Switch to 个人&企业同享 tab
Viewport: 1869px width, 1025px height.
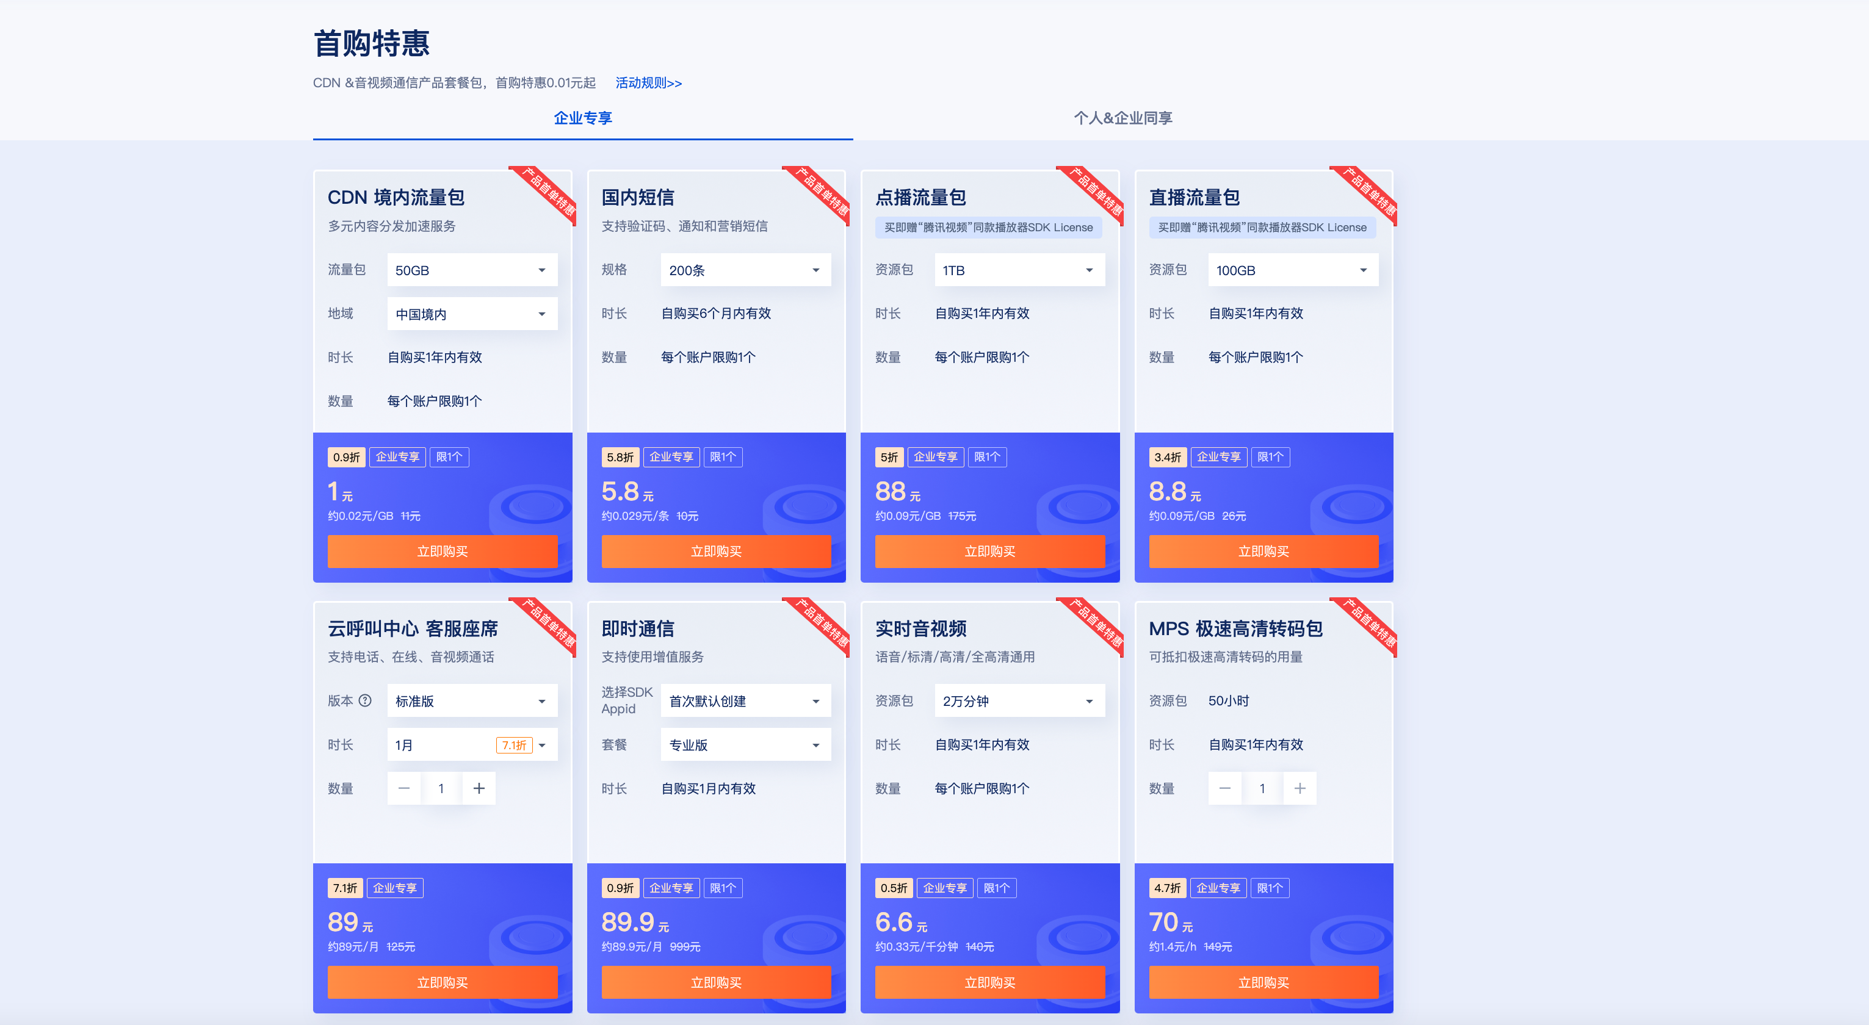tap(1122, 118)
